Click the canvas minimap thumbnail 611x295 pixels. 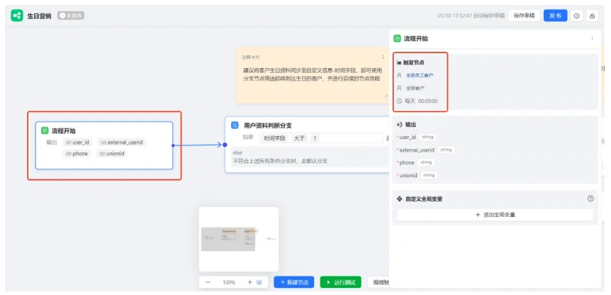tap(238, 239)
